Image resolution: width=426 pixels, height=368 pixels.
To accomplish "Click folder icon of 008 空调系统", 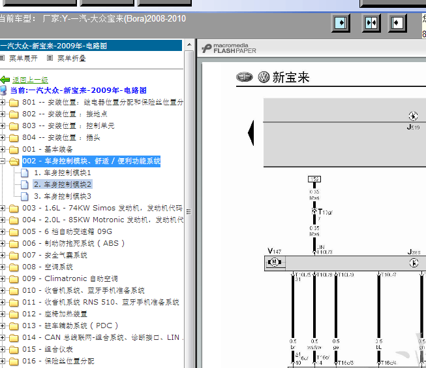I will point(14,267).
